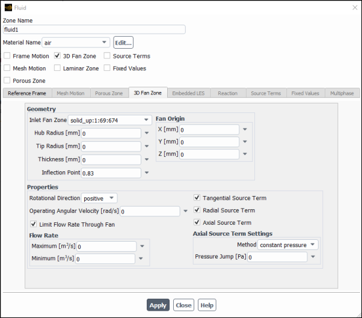The image size is (362, 318).
Task: Open the Fan Origin X options arrow
Action: (x=245, y=129)
